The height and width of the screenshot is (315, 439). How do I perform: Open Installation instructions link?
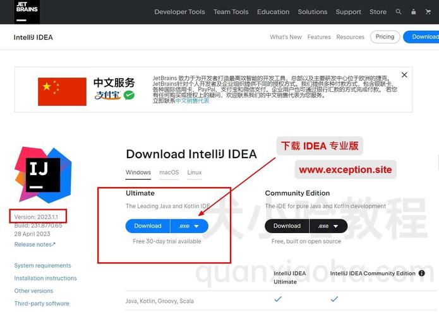[45, 278]
